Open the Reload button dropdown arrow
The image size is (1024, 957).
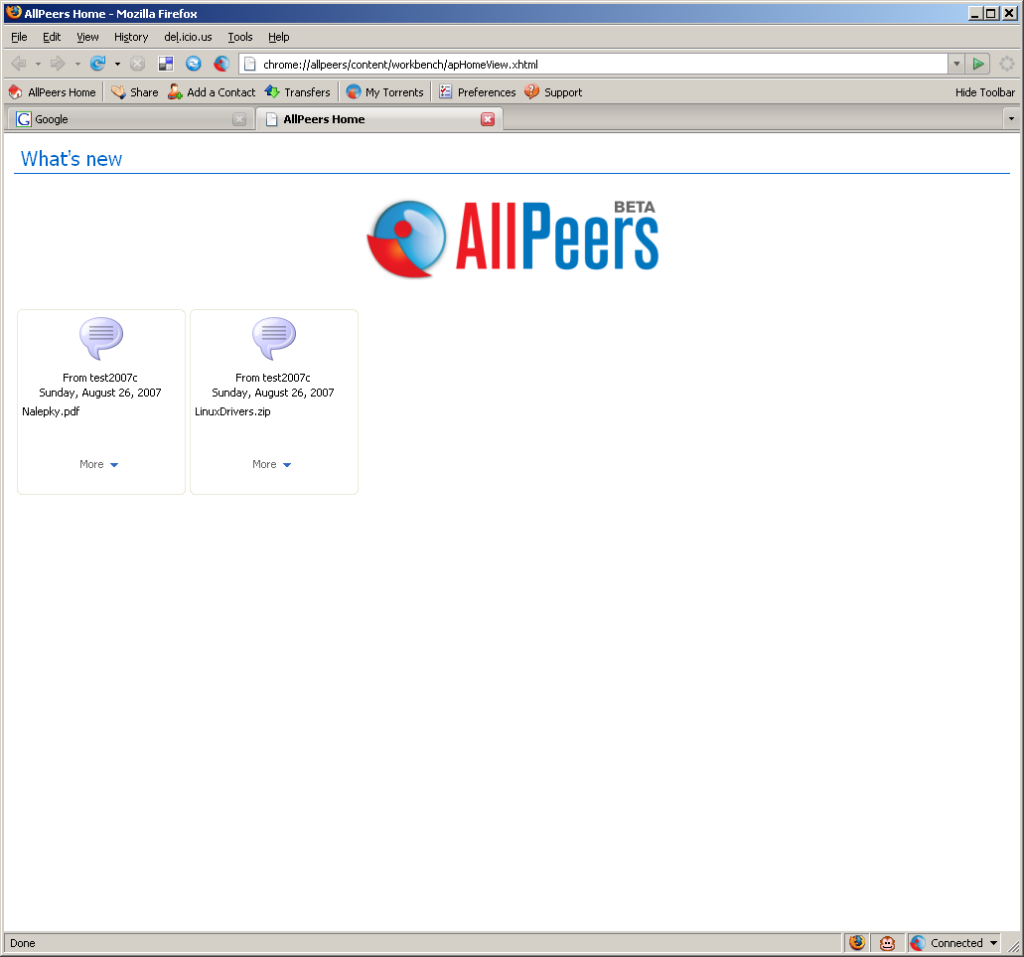click(x=117, y=64)
